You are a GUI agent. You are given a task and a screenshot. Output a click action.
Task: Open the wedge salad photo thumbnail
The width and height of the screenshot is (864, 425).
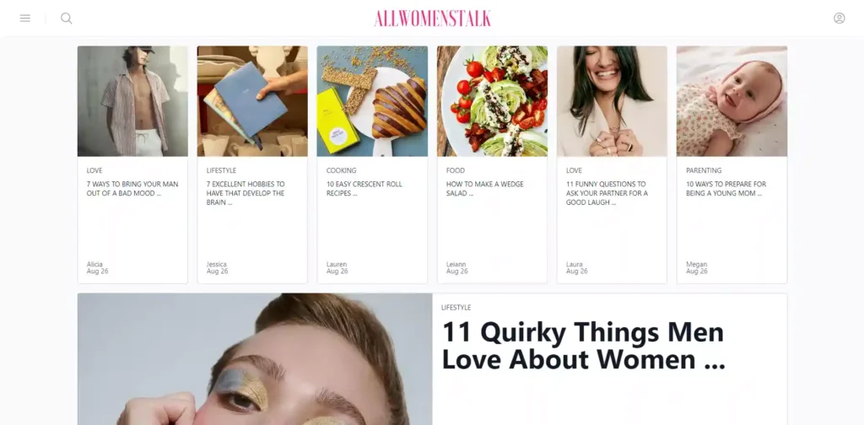[x=492, y=101]
